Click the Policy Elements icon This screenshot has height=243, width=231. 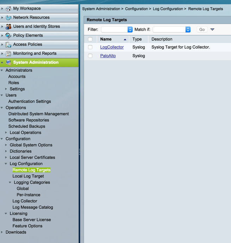8,35
